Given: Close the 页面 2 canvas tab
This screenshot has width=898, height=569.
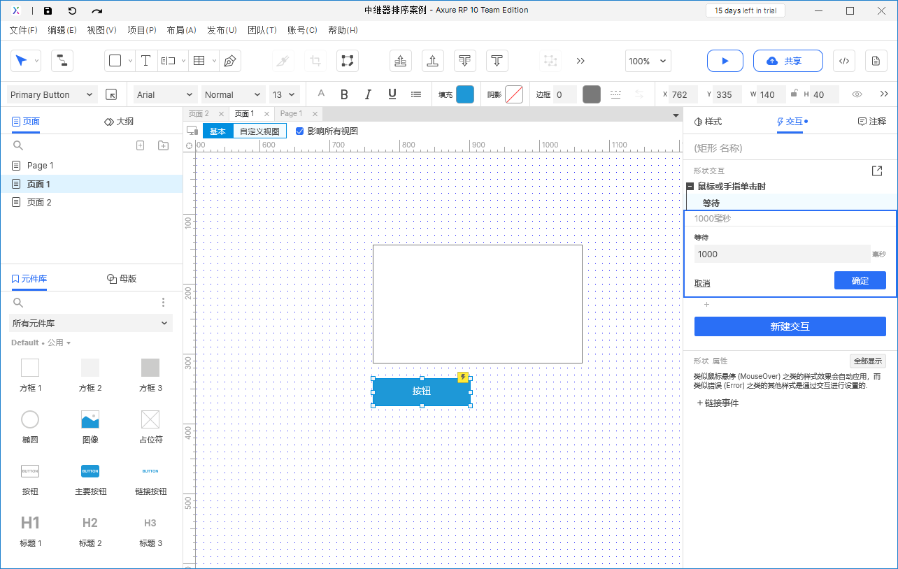Looking at the screenshot, I should (x=221, y=114).
